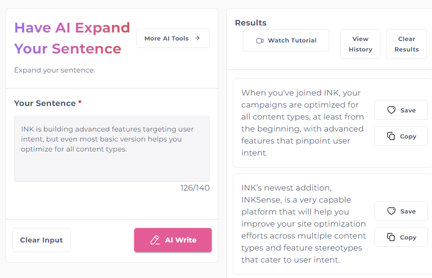
Task: Clear Results list
Action: coord(406,44)
